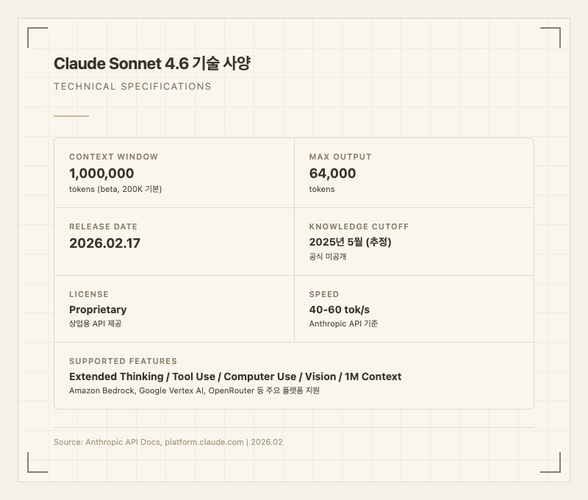588x500 pixels.
Task: Click the Extended Thinking features line
Action: tap(235, 376)
